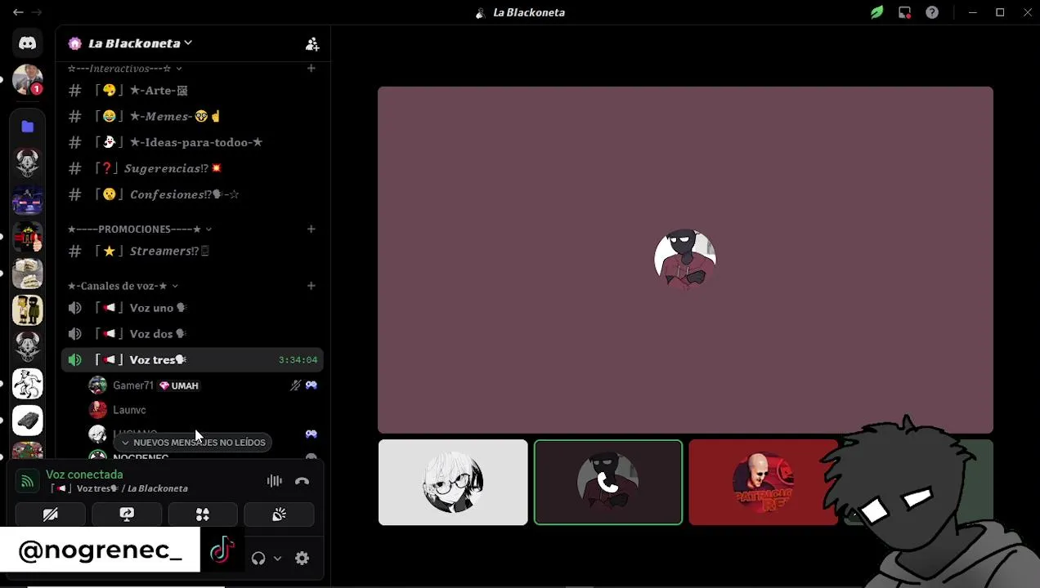Click the UMAH tag next to Gamer71
Image resolution: width=1040 pixels, height=588 pixels.
tap(179, 385)
